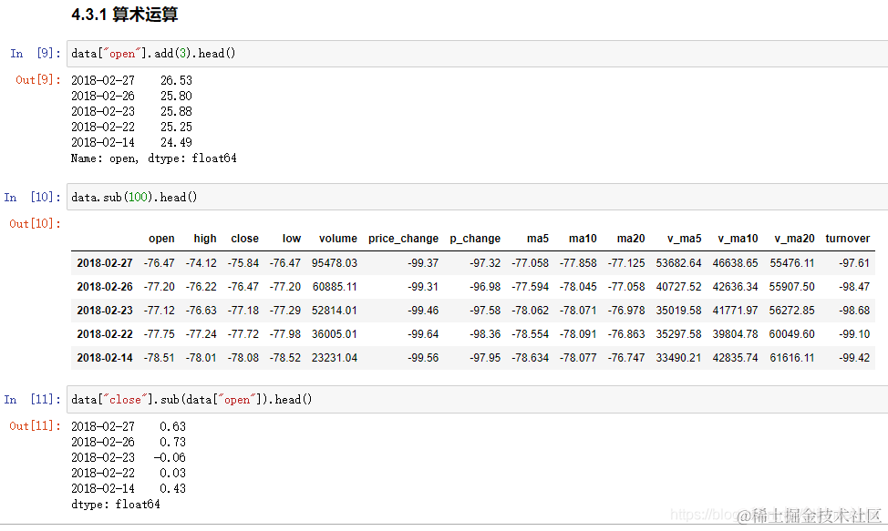Viewport: 888px width, 531px height.
Task: Click the ma20 column header
Action: click(x=631, y=239)
